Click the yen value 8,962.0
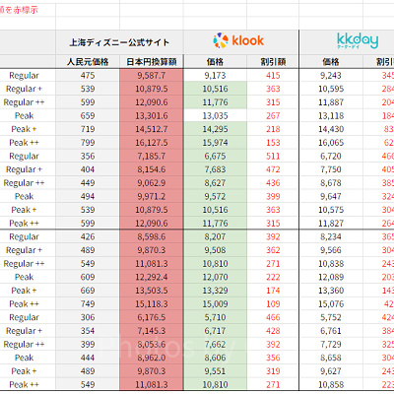This screenshot has height=394, width=394. 152,358
